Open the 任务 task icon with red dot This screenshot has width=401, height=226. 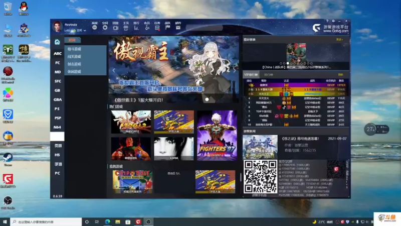pos(157,28)
